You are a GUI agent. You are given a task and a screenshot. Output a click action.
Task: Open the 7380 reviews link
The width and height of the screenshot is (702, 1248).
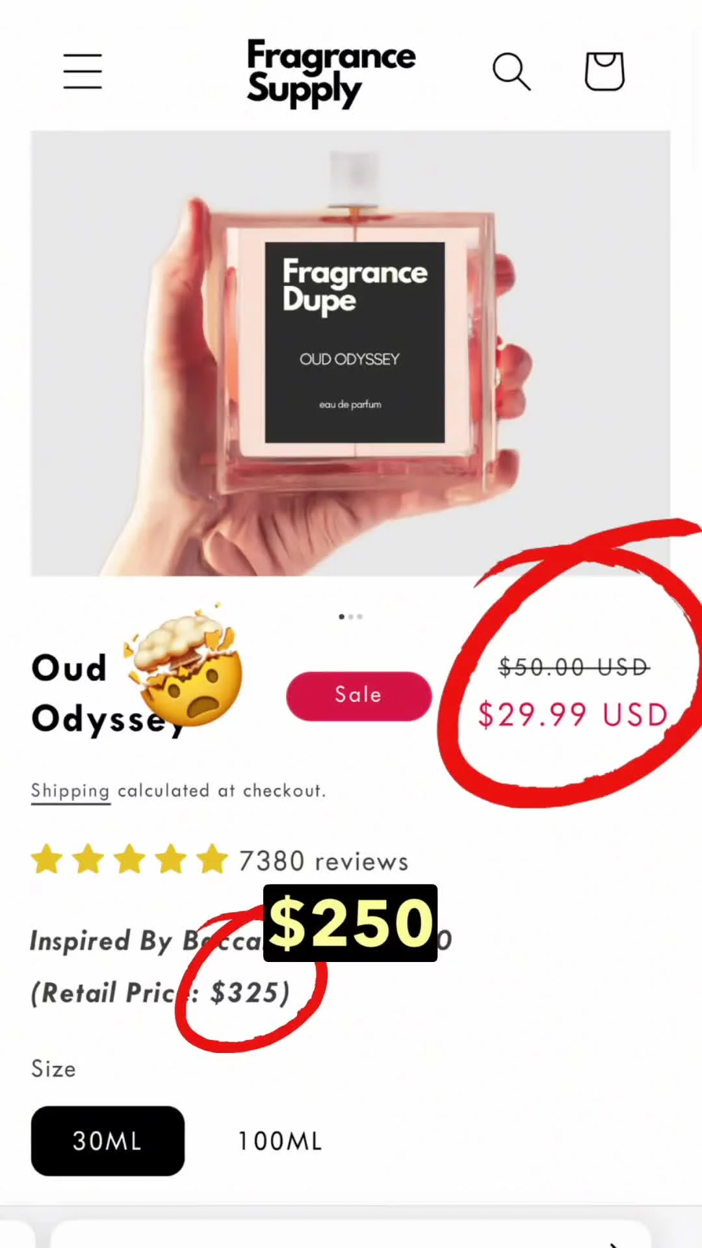pyautogui.click(x=324, y=861)
